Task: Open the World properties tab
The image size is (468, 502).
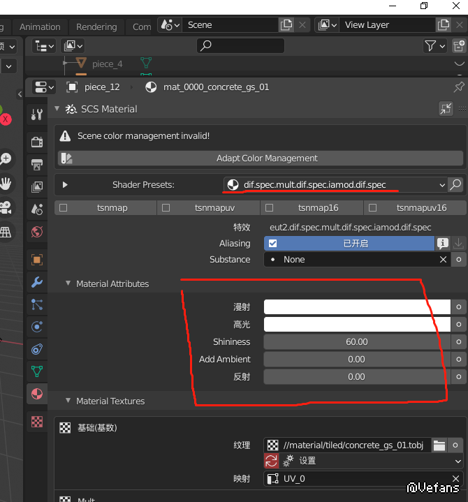Action: point(37,232)
